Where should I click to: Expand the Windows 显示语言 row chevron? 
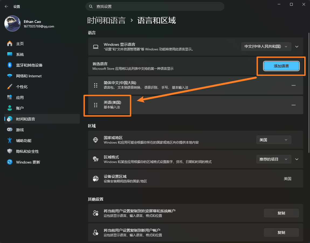(297, 47)
